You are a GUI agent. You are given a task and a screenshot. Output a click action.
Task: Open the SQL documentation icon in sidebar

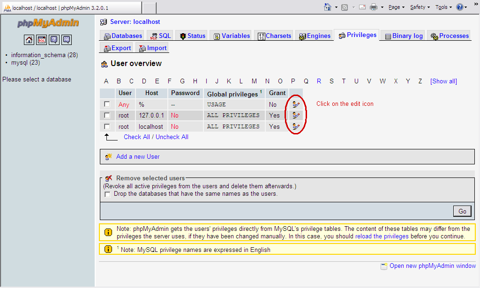[x=67, y=40]
